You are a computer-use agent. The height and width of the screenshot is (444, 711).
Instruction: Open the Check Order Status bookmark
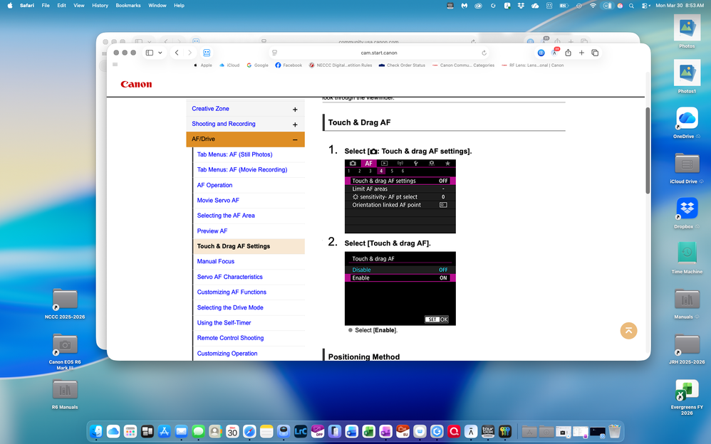403,65
